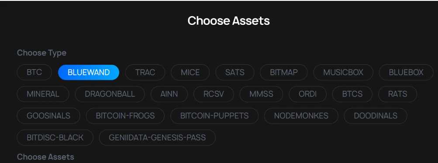Choose GENIIDATA-GENESIS-PASS type
438x163 pixels.
point(157,138)
